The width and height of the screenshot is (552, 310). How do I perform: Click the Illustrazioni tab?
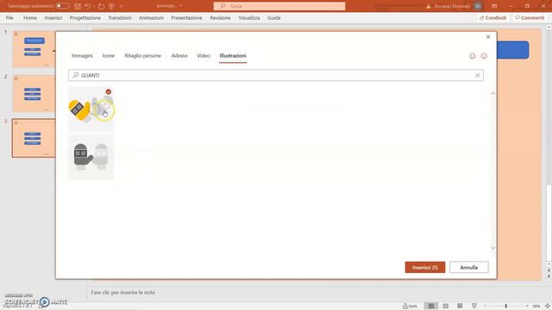tap(233, 55)
